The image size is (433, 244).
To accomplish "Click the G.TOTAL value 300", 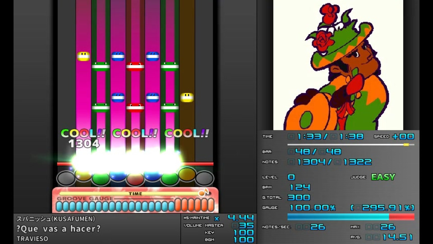I will [x=299, y=197].
